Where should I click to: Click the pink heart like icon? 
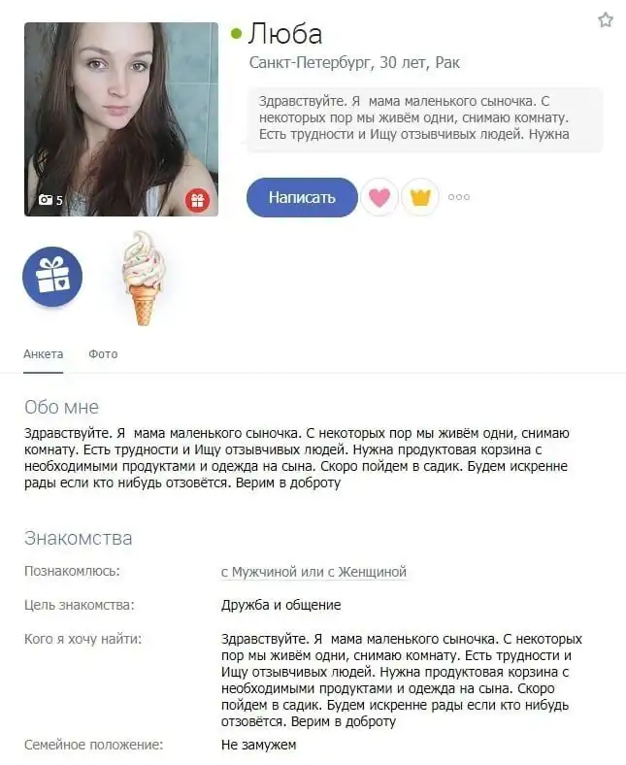point(379,197)
